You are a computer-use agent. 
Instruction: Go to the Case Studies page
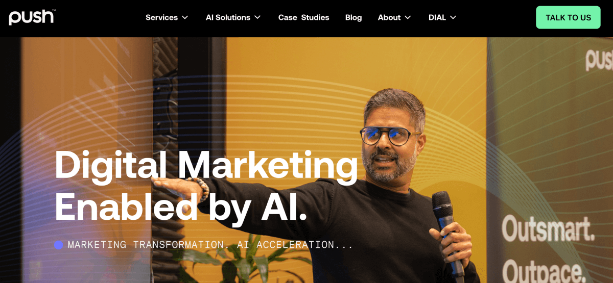click(303, 17)
